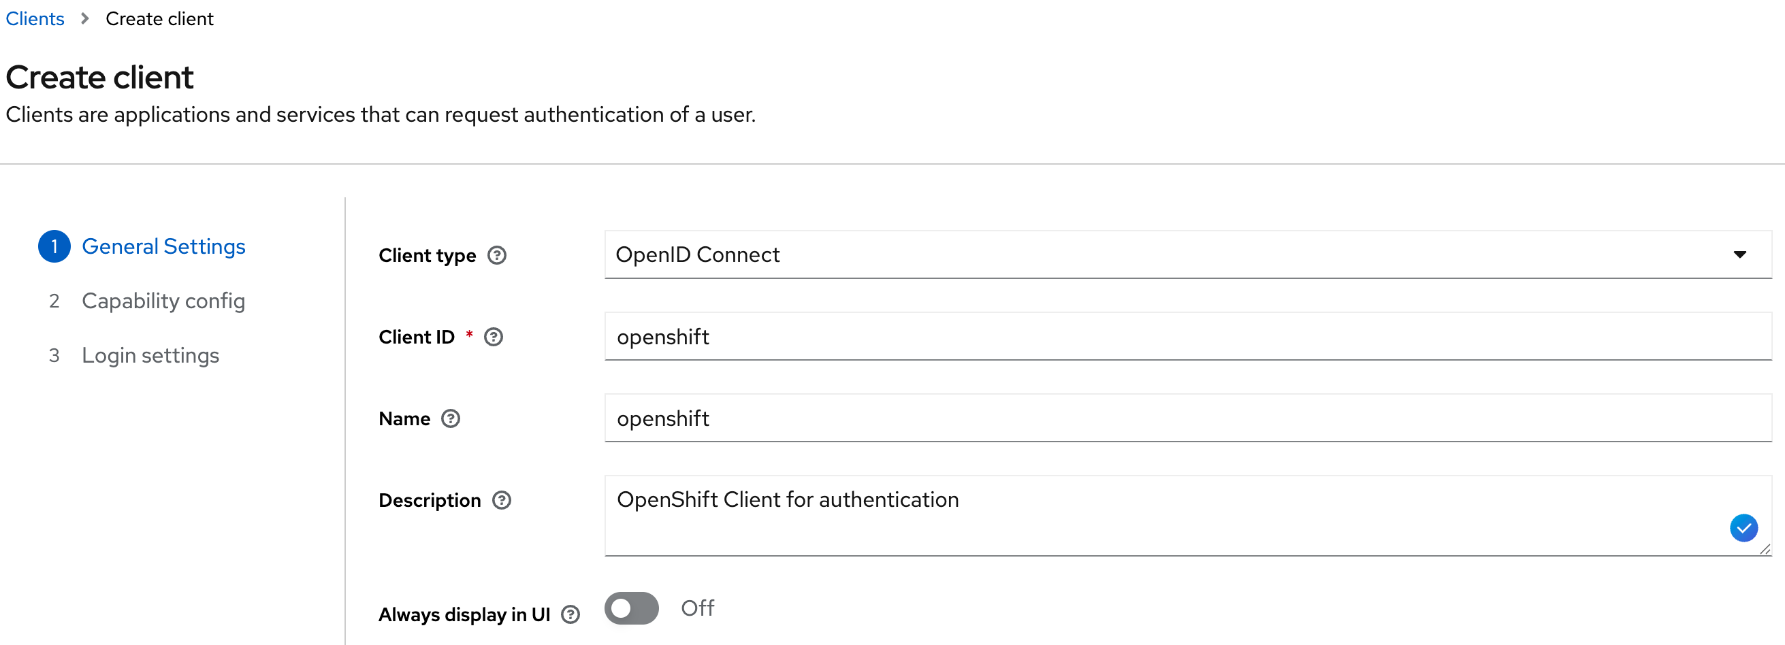Open Description help tooltip

click(x=502, y=499)
